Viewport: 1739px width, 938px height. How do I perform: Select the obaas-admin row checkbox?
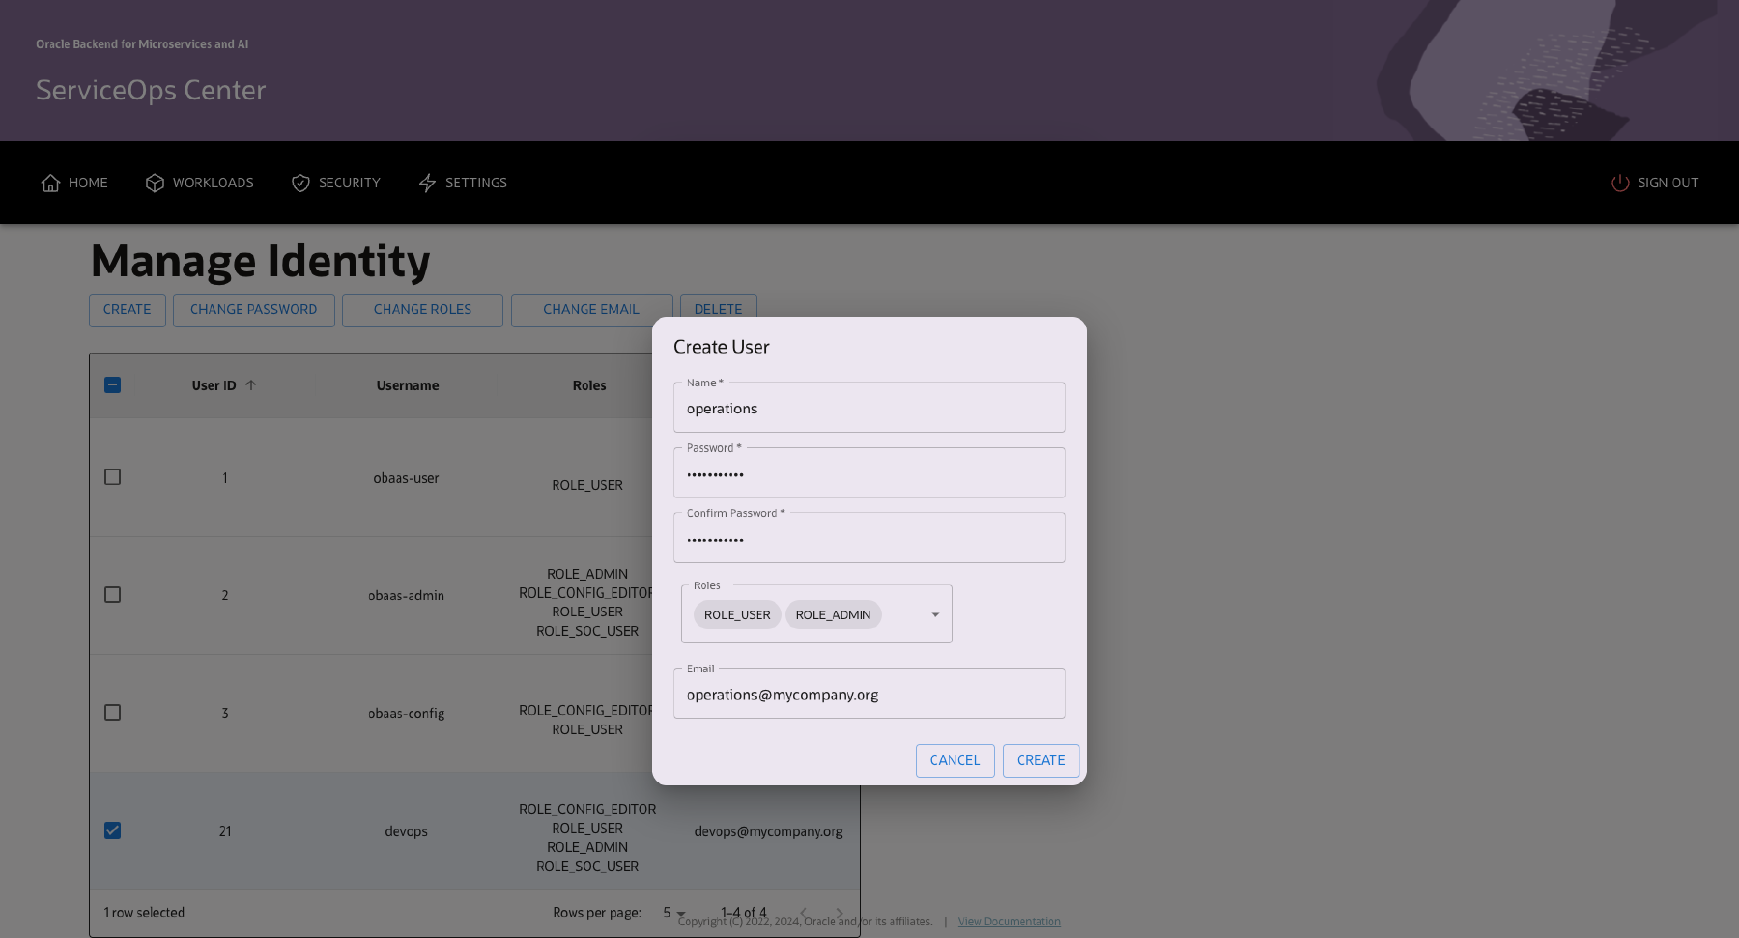pyautogui.click(x=113, y=594)
